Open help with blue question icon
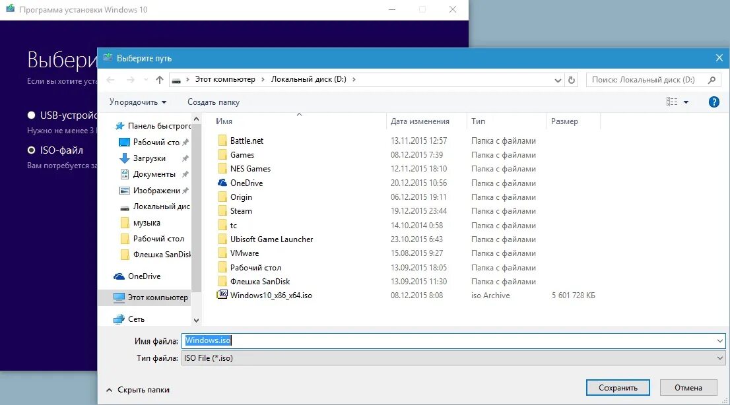Image resolution: width=730 pixels, height=405 pixels. [x=713, y=102]
